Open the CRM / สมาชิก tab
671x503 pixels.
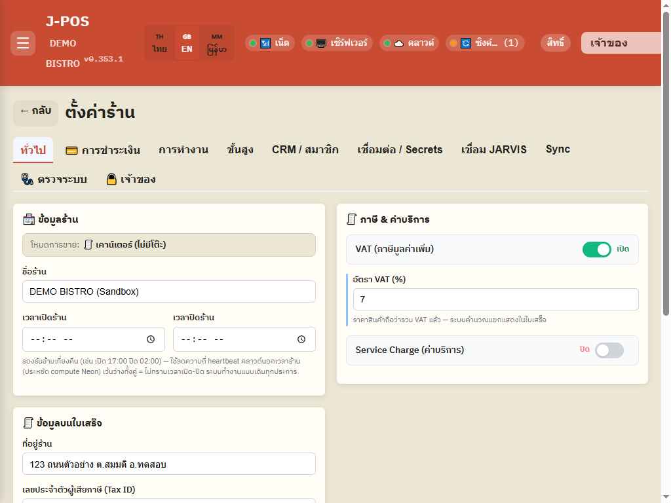(x=305, y=150)
